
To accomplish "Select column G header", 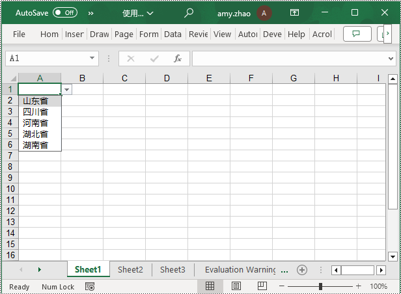I will tap(294, 78).
